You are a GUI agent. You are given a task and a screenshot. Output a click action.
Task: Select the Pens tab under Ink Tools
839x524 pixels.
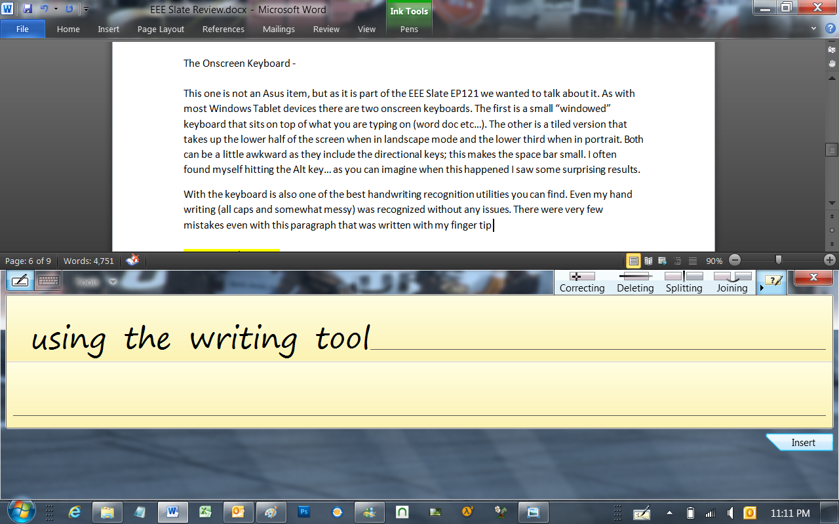pos(409,29)
